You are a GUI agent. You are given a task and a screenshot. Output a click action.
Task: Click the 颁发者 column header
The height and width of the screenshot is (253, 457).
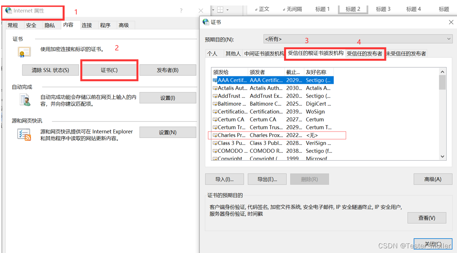click(266, 72)
